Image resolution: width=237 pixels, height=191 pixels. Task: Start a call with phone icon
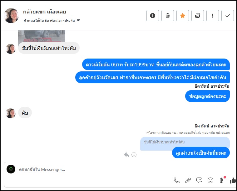coord(177,180)
